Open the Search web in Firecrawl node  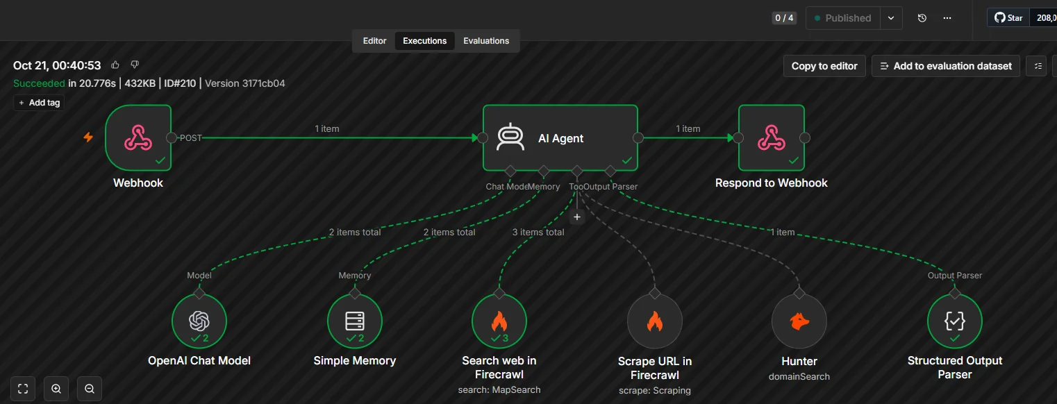(499, 321)
